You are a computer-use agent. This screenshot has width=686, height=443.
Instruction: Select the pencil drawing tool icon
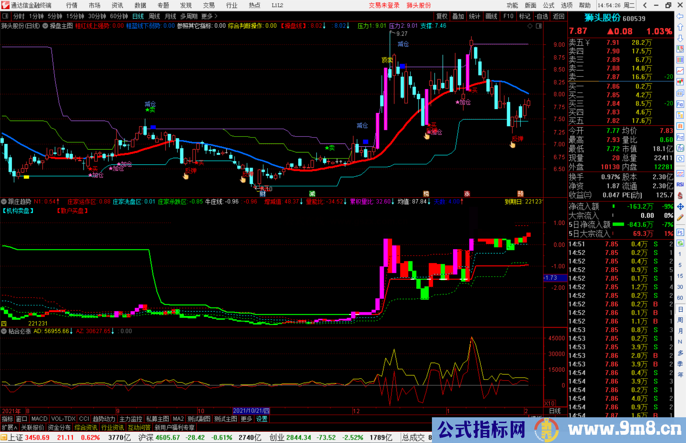point(680,218)
